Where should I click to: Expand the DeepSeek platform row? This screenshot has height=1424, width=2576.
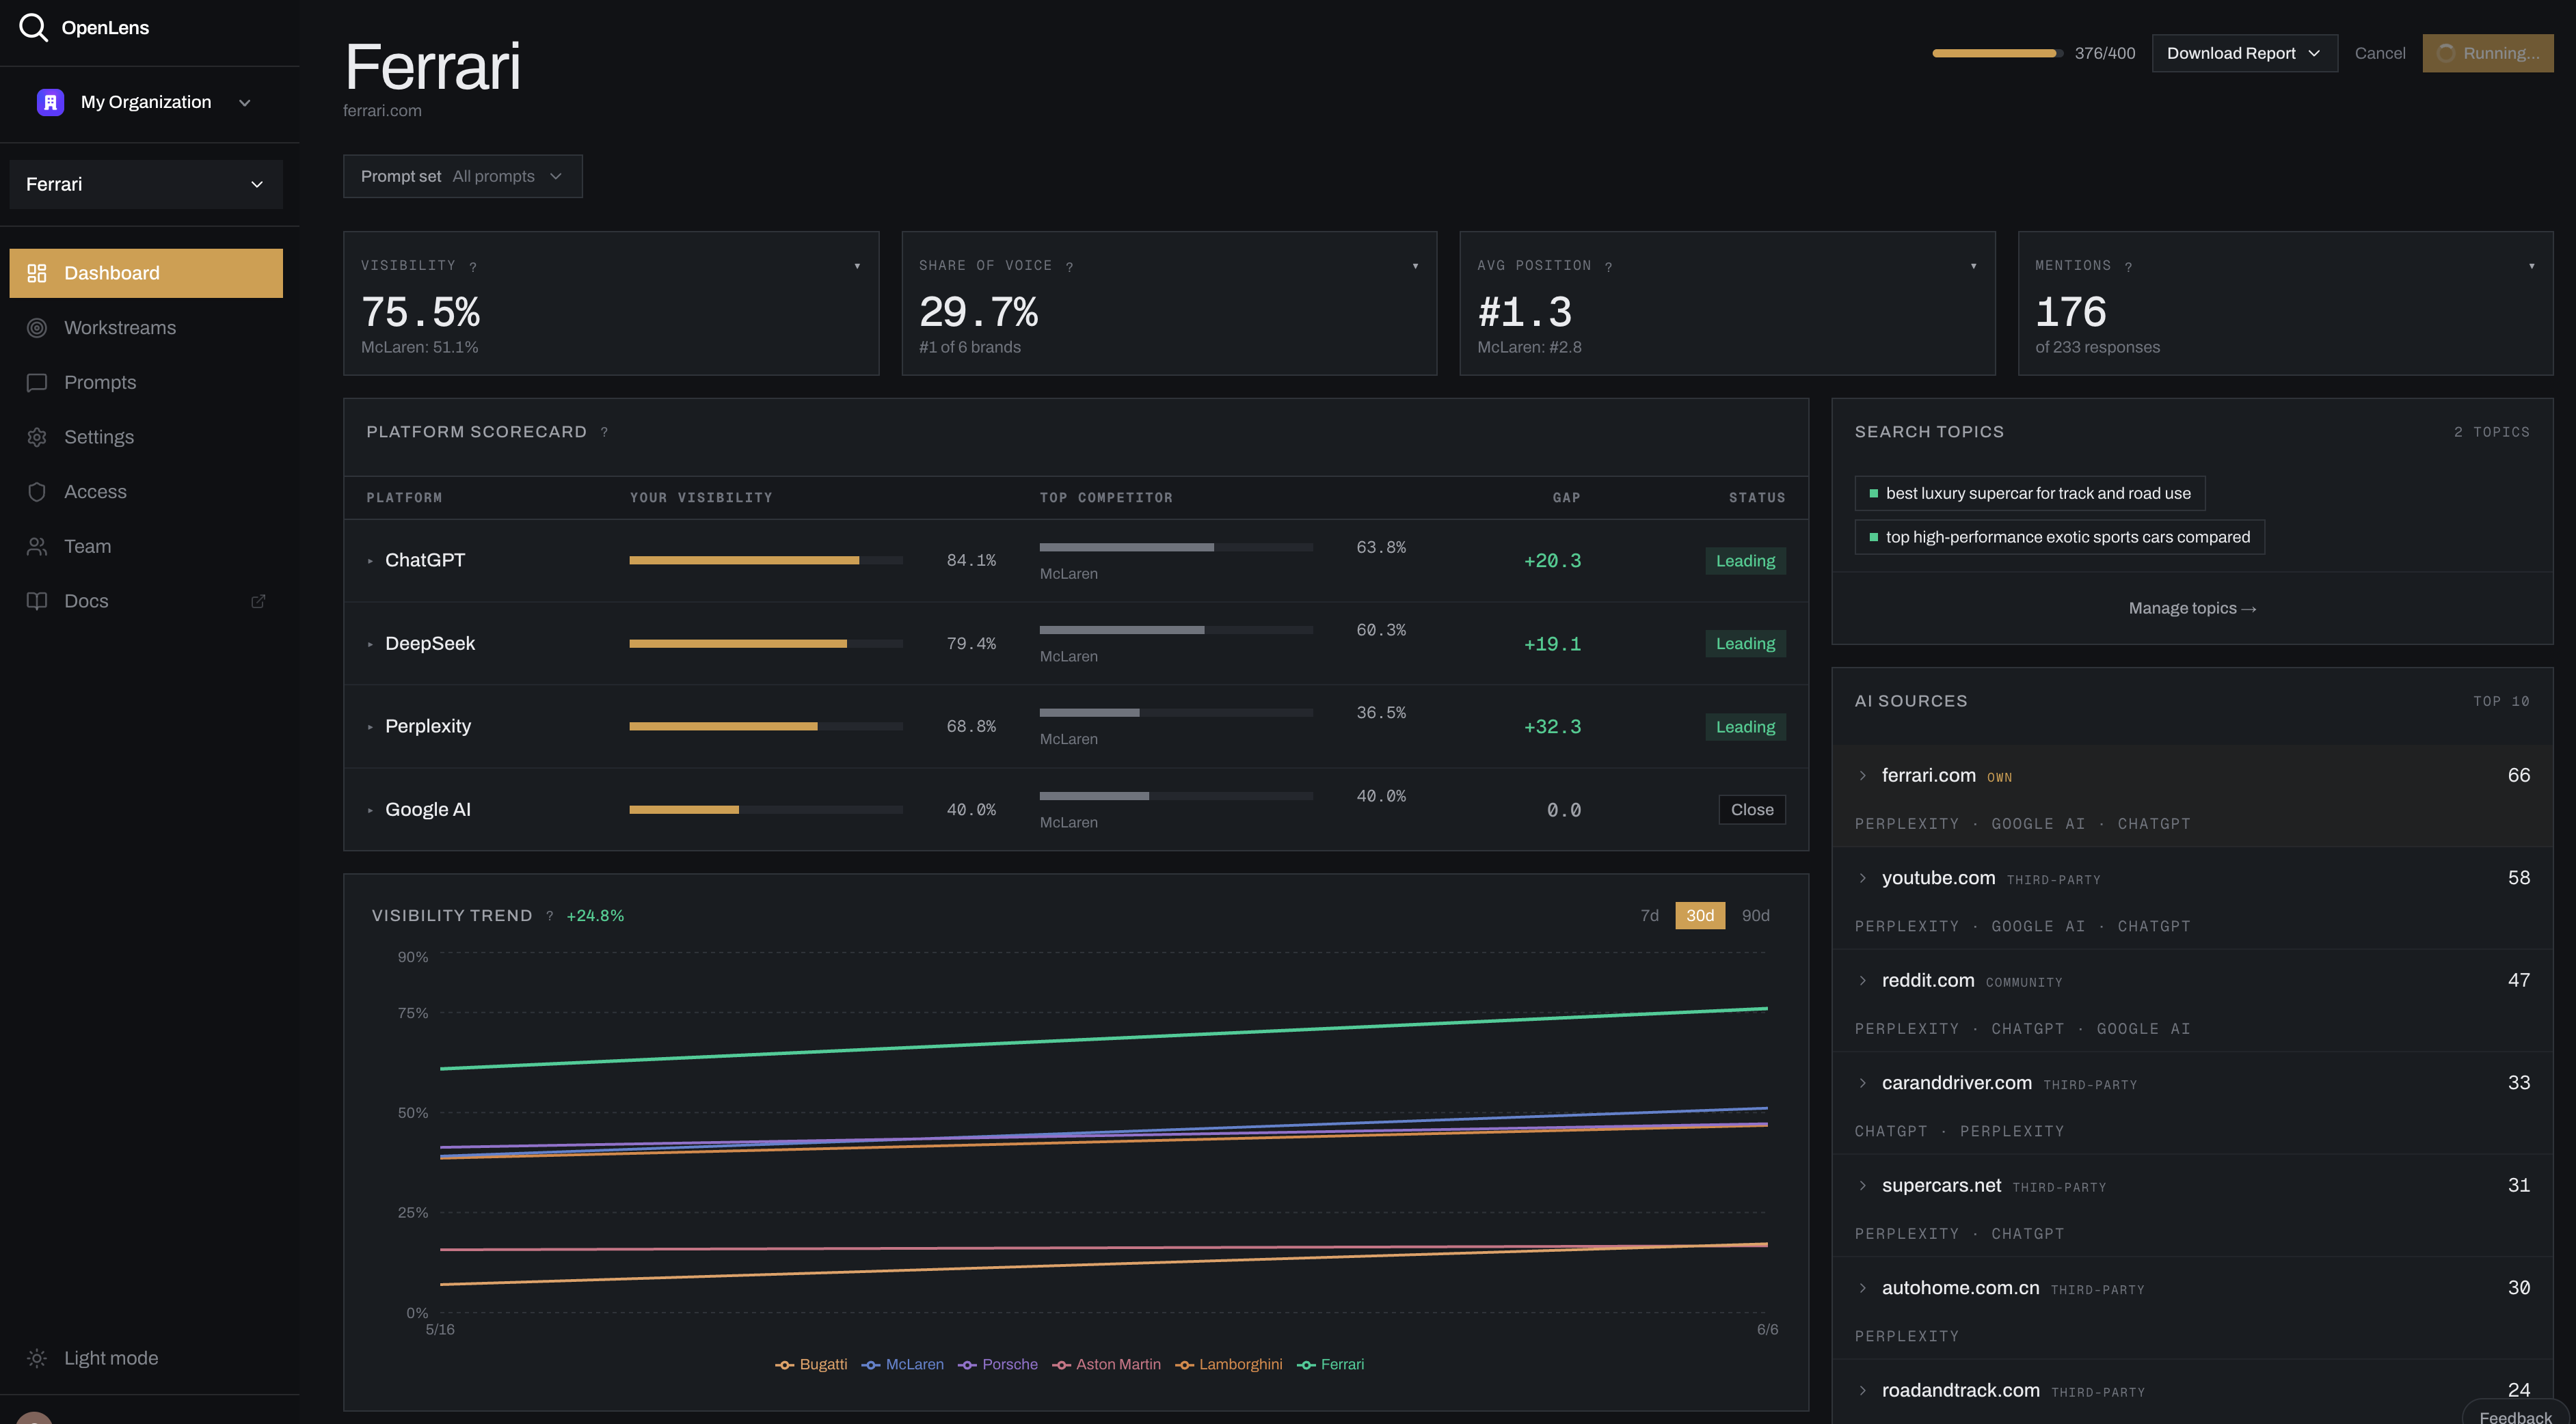(370, 644)
